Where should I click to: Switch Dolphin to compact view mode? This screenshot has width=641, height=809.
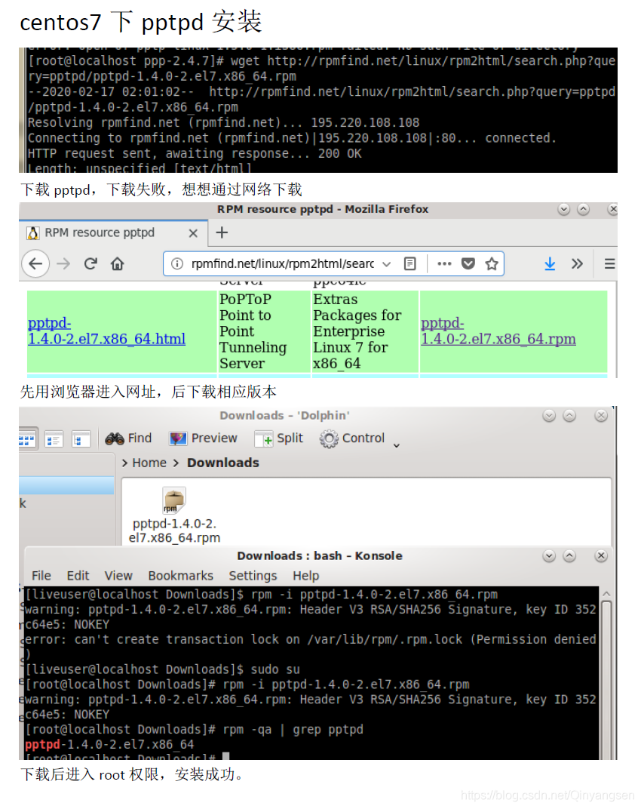[54, 439]
